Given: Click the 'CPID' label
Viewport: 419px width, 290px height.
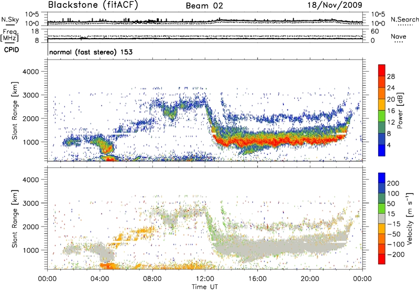Looking at the screenshot, I should tap(12, 50).
